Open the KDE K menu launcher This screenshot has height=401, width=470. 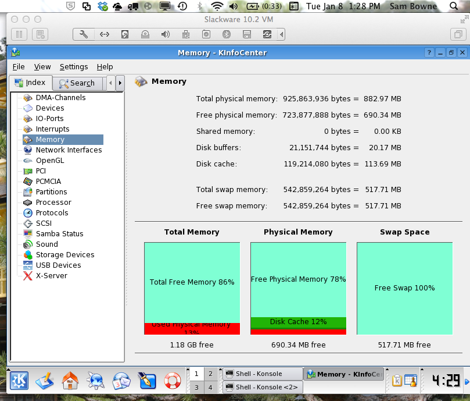17,381
